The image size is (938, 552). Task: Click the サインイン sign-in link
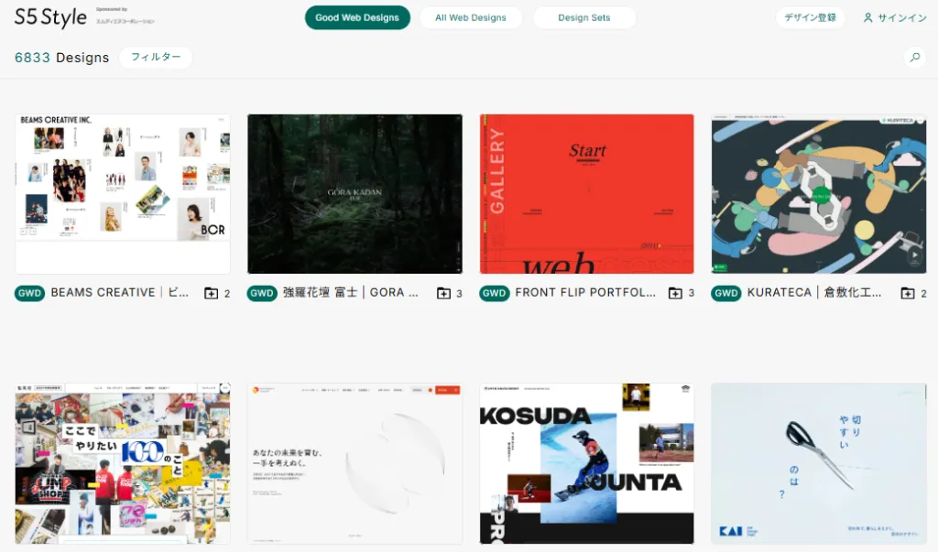click(x=895, y=17)
